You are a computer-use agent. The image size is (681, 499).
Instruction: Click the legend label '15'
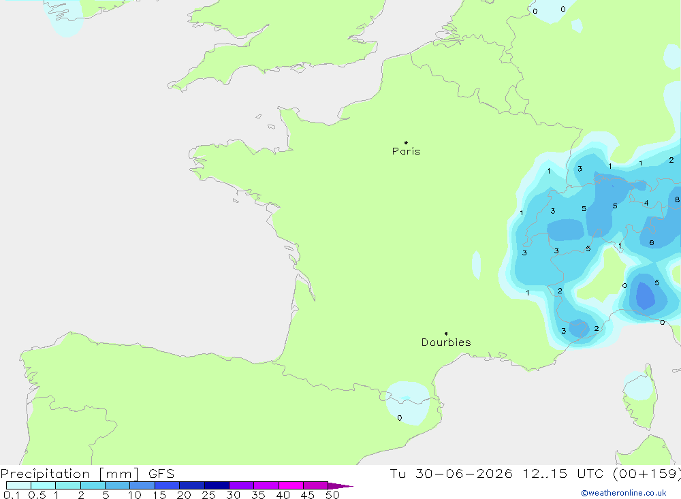click(159, 495)
